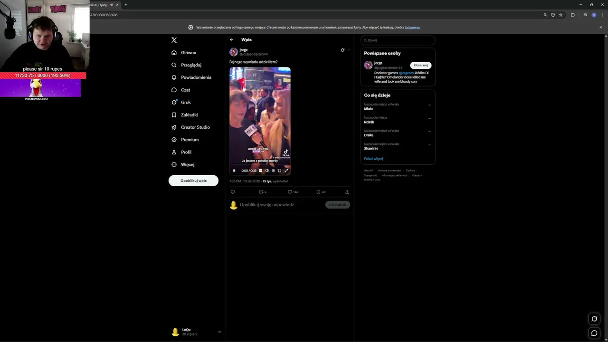Pause the video in the post
Screen dimensions: 608x342
click(x=234, y=171)
